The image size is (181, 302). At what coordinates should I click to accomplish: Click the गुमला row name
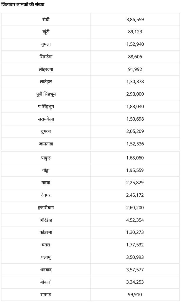pyautogui.click(x=46, y=44)
